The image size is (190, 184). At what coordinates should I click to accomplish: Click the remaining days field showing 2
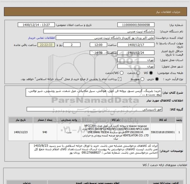click(x=72, y=45)
